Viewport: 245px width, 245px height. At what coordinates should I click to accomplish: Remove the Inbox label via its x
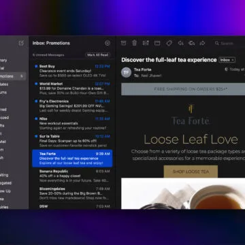coord(233,60)
